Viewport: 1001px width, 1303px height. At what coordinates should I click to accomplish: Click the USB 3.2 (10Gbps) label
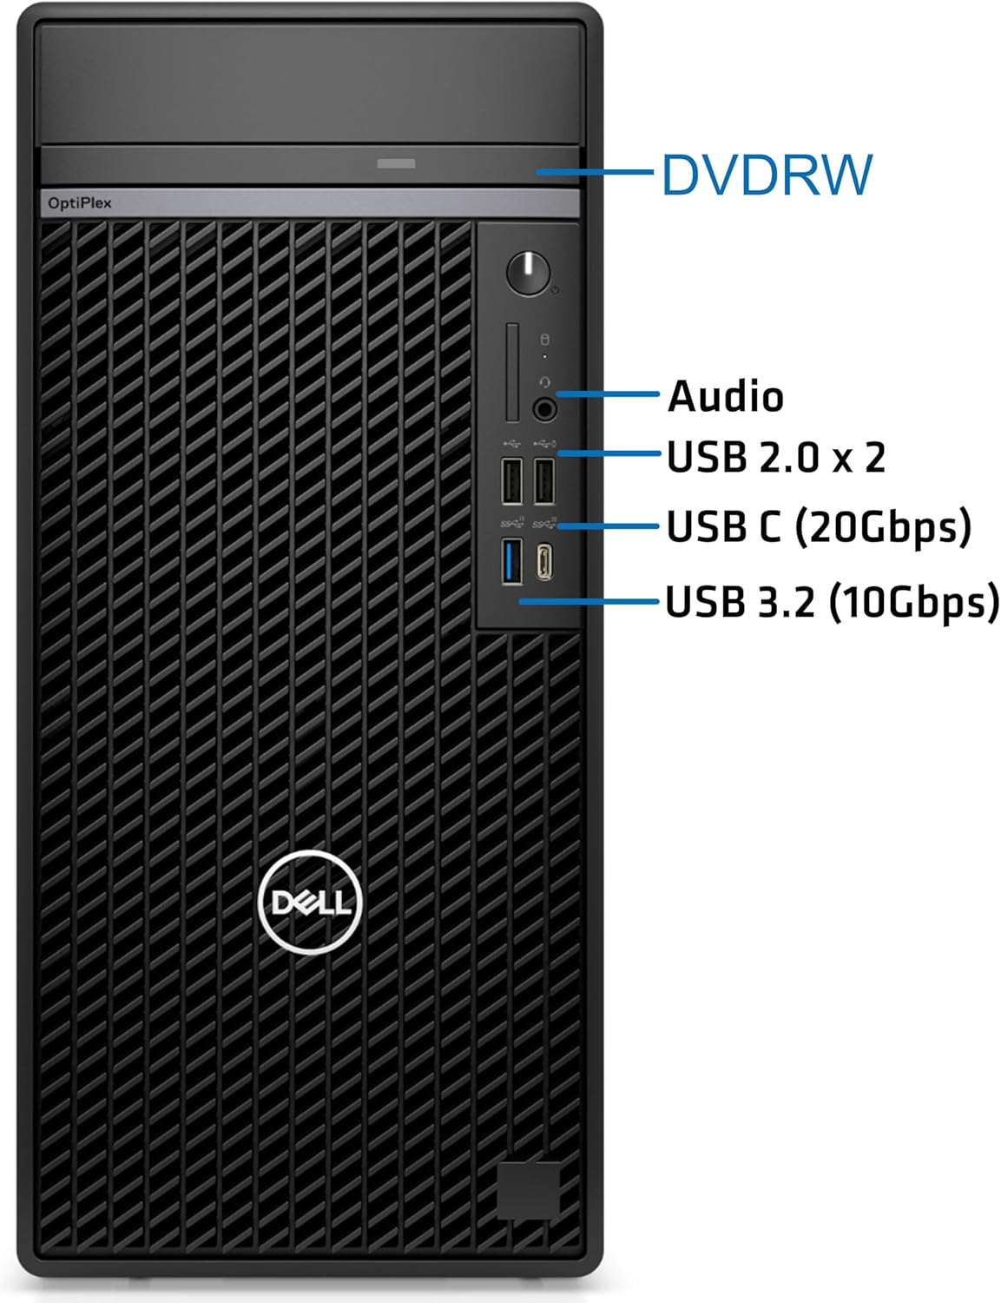pos(833,602)
